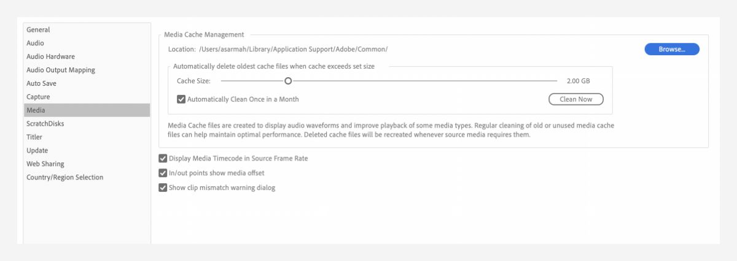Image resolution: width=737 pixels, height=261 pixels.
Task: Open the General preferences category
Action: coord(38,30)
